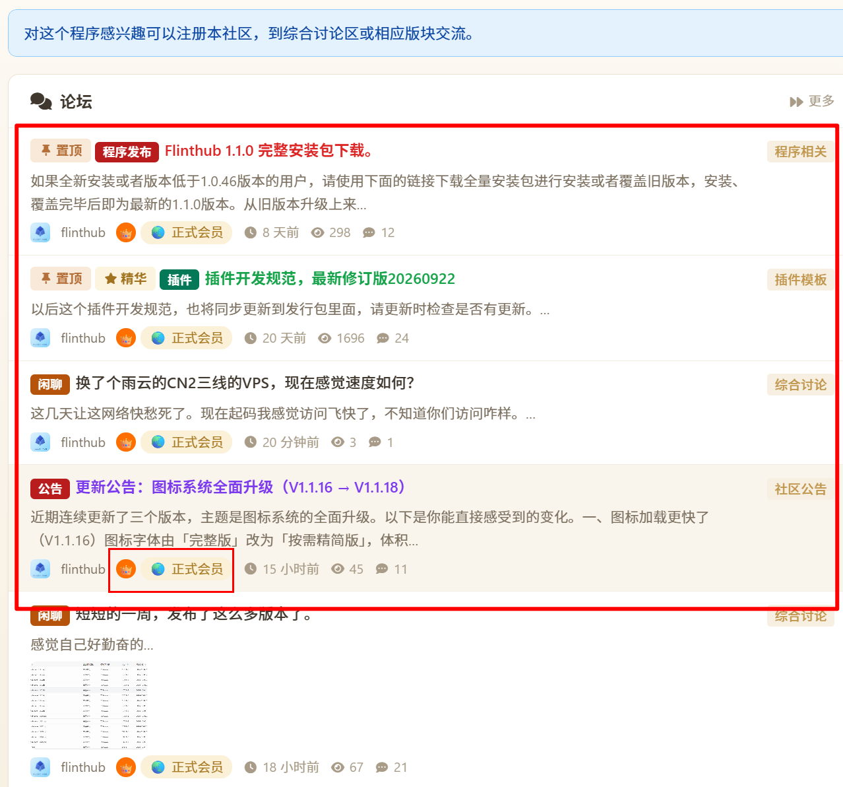Image resolution: width=843 pixels, height=787 pixels.
Task: Click the comment icon beside 24
Action: 383,338
